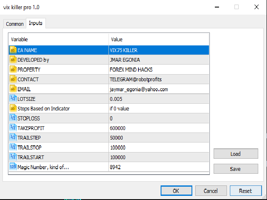This screenshot has height=200, width=267.
Task: Edit the TRAILSTART value 100000
Action: click(159, 157)
